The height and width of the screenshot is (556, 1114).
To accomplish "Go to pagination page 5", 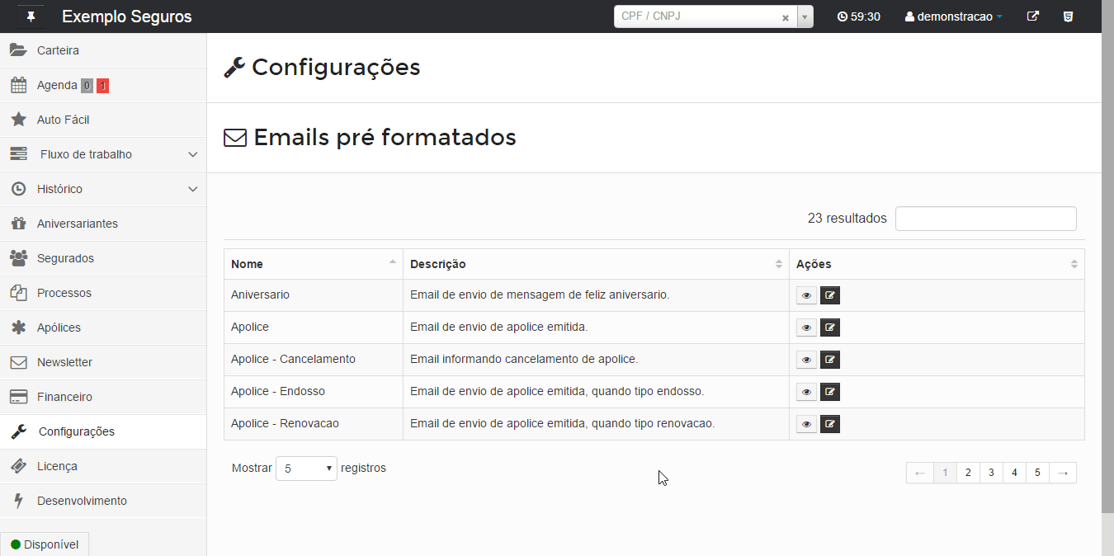I will click(x=1037, y=473).
